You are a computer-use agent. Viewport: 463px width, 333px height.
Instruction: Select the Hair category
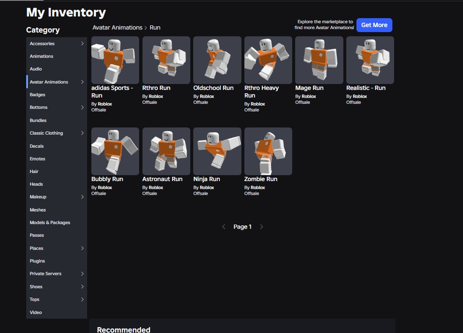coord(57,171)
